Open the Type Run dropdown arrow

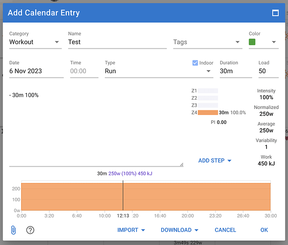[x=209, y=71]
